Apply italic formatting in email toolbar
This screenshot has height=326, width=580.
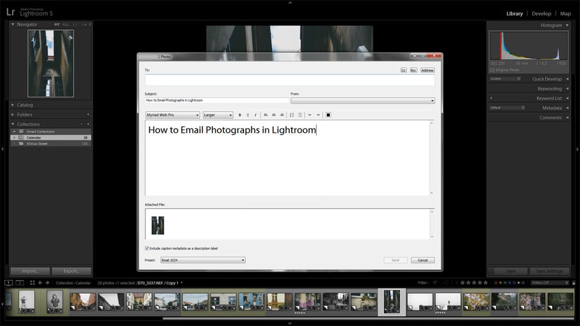[255, 115]
